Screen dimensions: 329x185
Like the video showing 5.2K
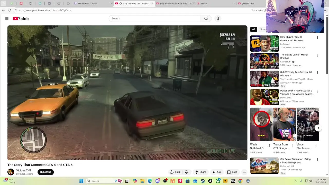pyautogui.click(x=175, y=172)
